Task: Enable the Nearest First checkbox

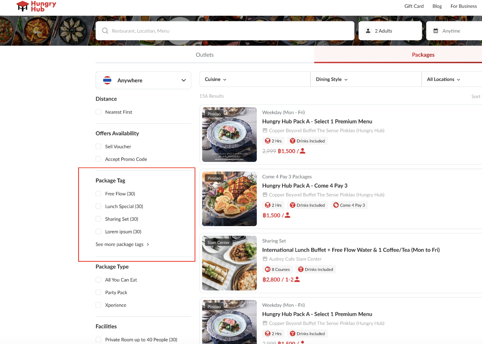Action: (99, 112)
